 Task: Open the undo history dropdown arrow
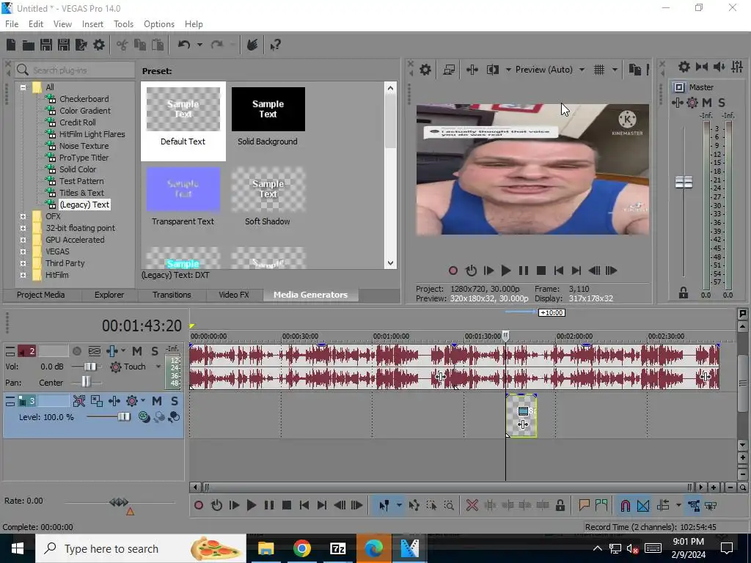click(199, 45)
